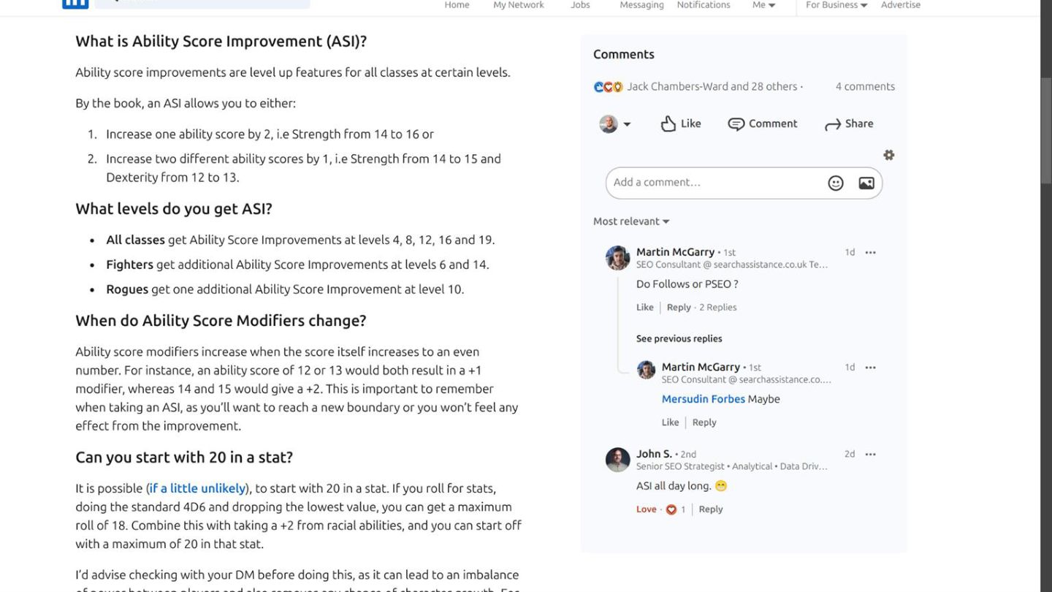Open more options on Martin McGarry's first comment
Viewport: 1052px width, 592px height.
coord(870,252)
